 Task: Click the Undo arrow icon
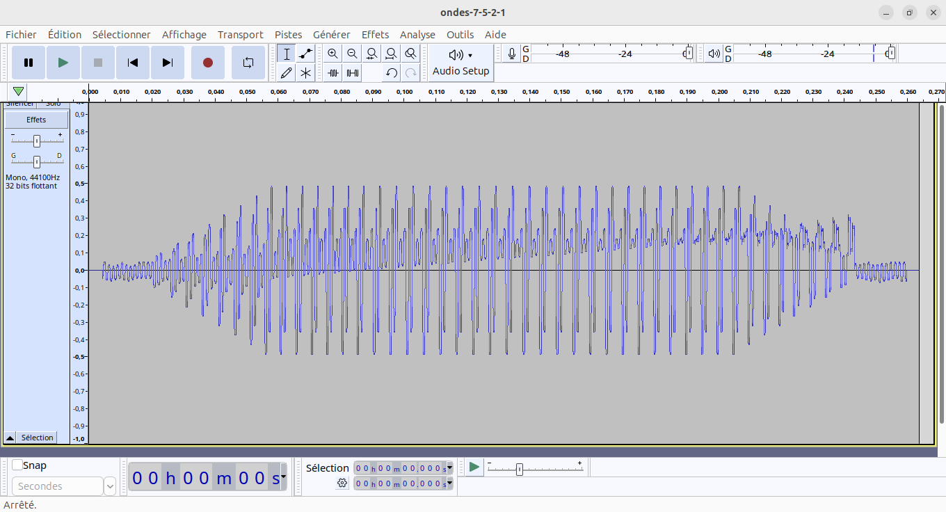(x=392, y=72)
